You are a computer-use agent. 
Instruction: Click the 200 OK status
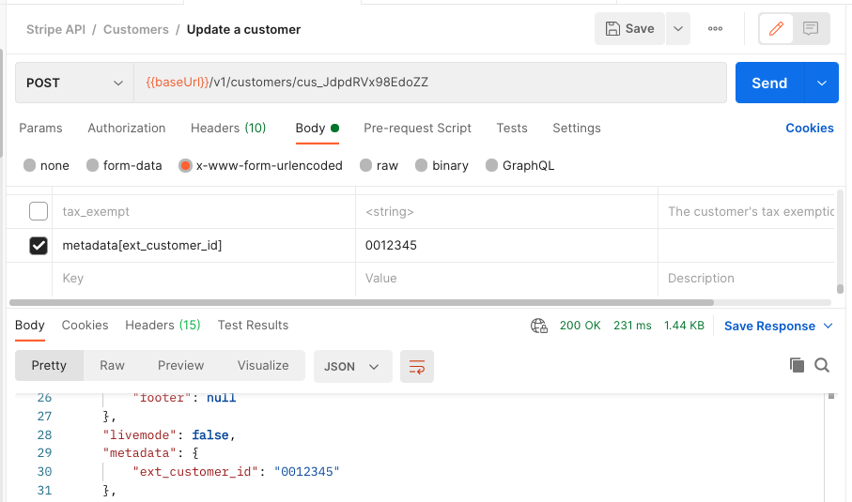click(x=580, y=326)
